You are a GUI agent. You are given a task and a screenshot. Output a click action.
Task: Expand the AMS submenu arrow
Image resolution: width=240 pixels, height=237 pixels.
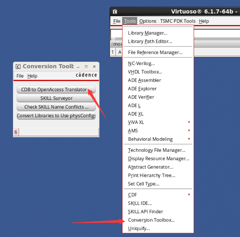[x=189, y=131]
